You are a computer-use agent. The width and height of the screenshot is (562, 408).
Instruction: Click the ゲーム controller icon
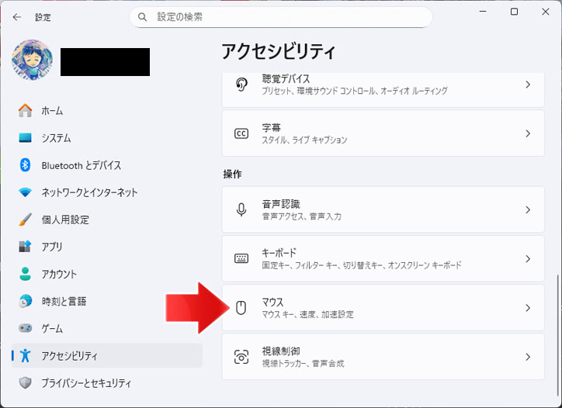[x=26, y=328]
